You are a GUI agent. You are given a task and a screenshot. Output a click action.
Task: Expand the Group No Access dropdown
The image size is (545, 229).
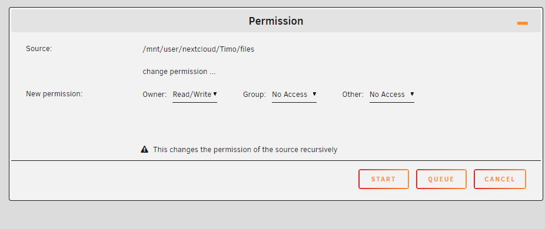pos(294,95)
